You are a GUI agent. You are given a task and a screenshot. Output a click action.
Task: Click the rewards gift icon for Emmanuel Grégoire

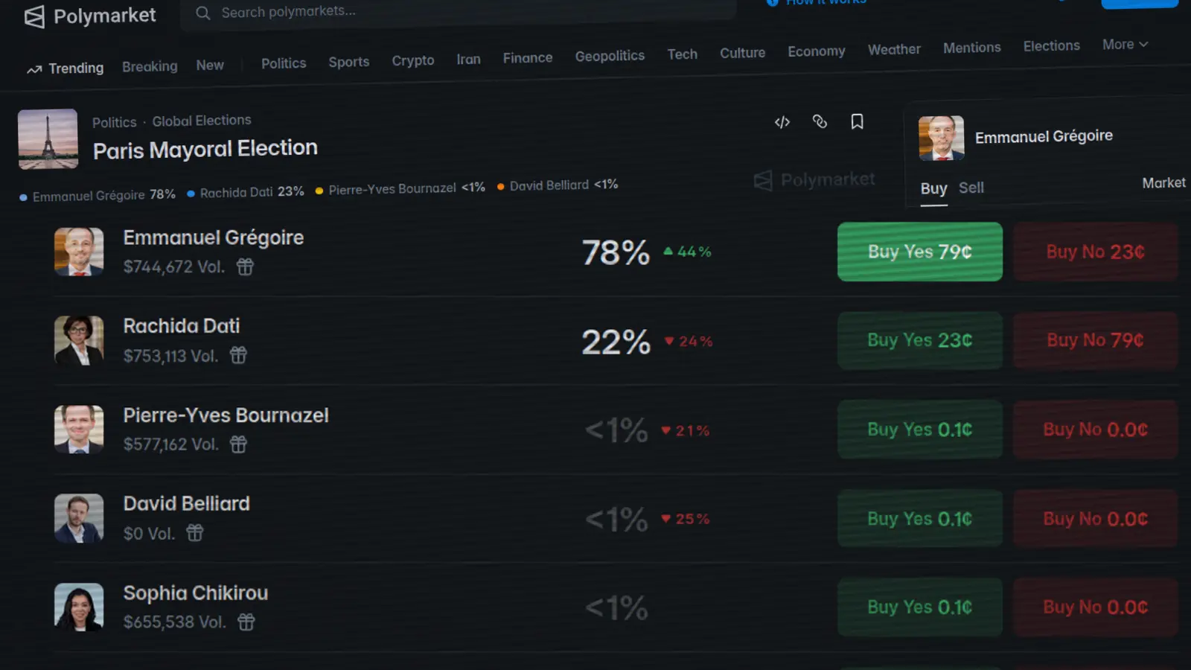coord(245,267)
